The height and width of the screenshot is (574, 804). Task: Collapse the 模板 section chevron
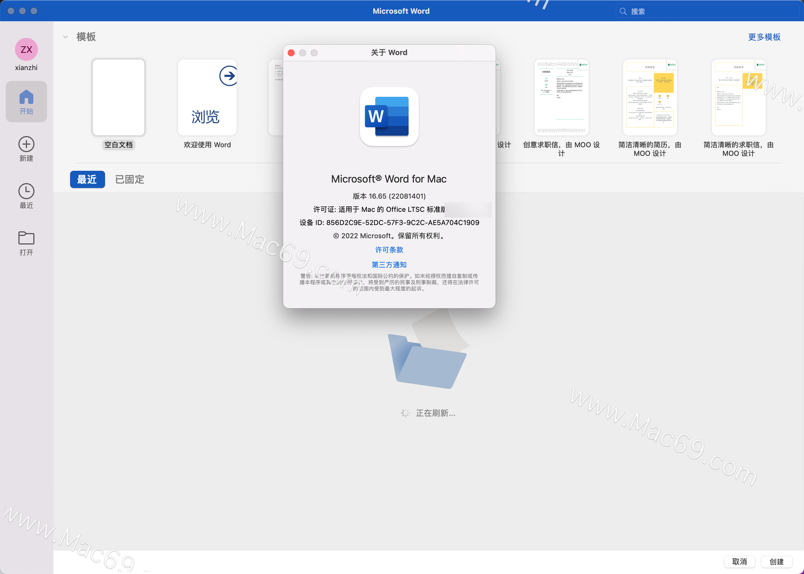tap(65, 37)
